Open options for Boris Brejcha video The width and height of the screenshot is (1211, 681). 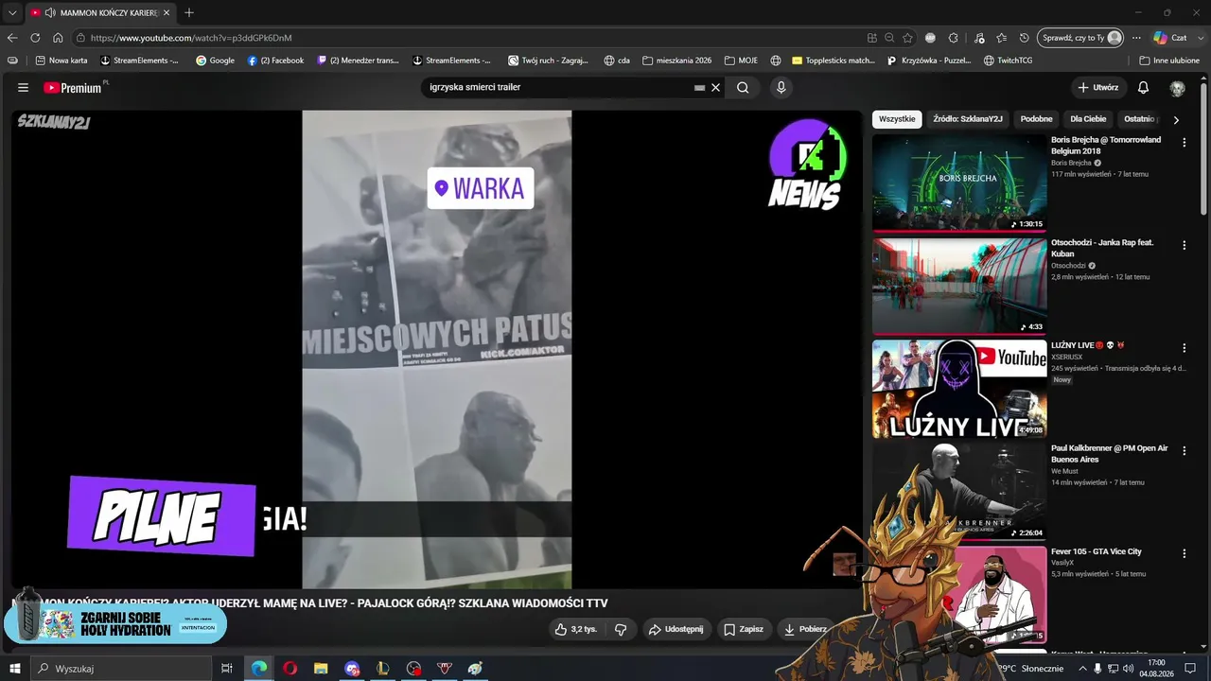coord(1184,143)
